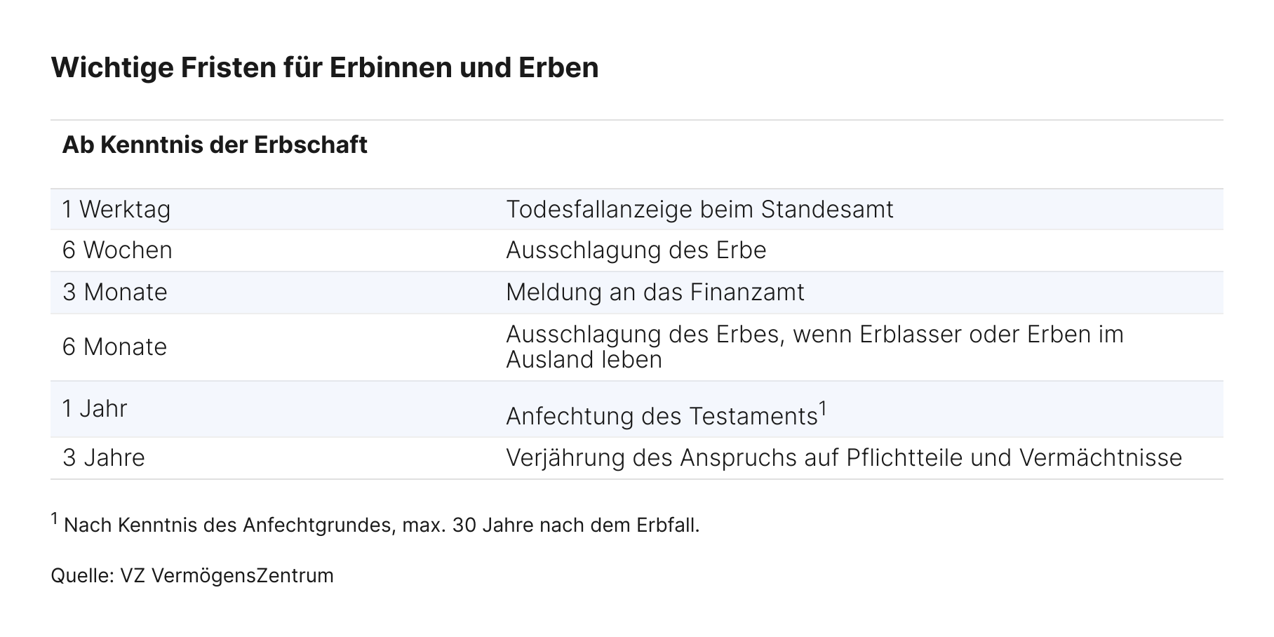
Task: Select Todesfallanzeige beim Standesamt text
Action: coord(699,209)
